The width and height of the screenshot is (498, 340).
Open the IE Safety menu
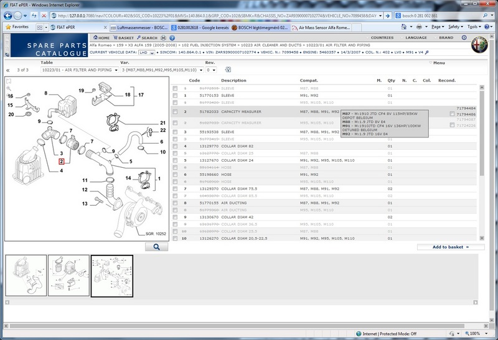click(456, 27)
